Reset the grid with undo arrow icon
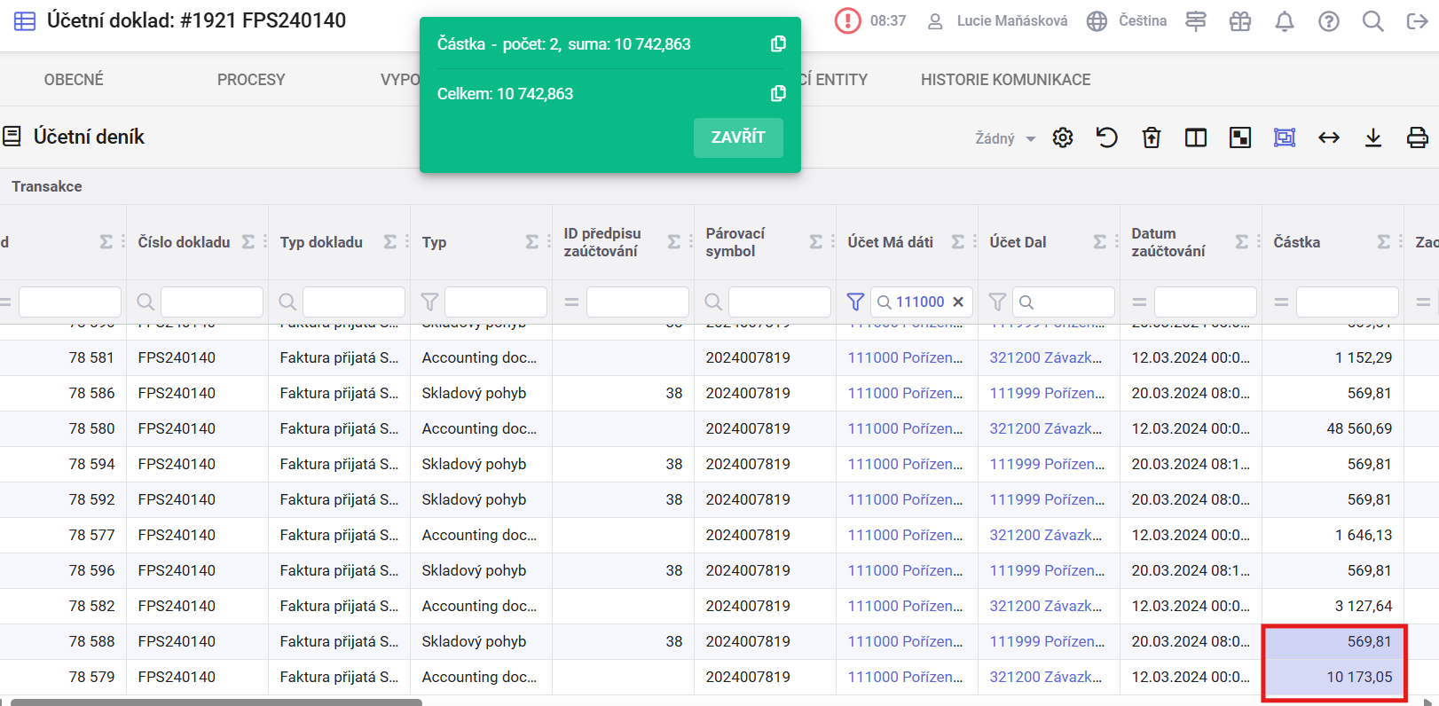This screenshot has width=1439, height=706. tap(1107, 137)
